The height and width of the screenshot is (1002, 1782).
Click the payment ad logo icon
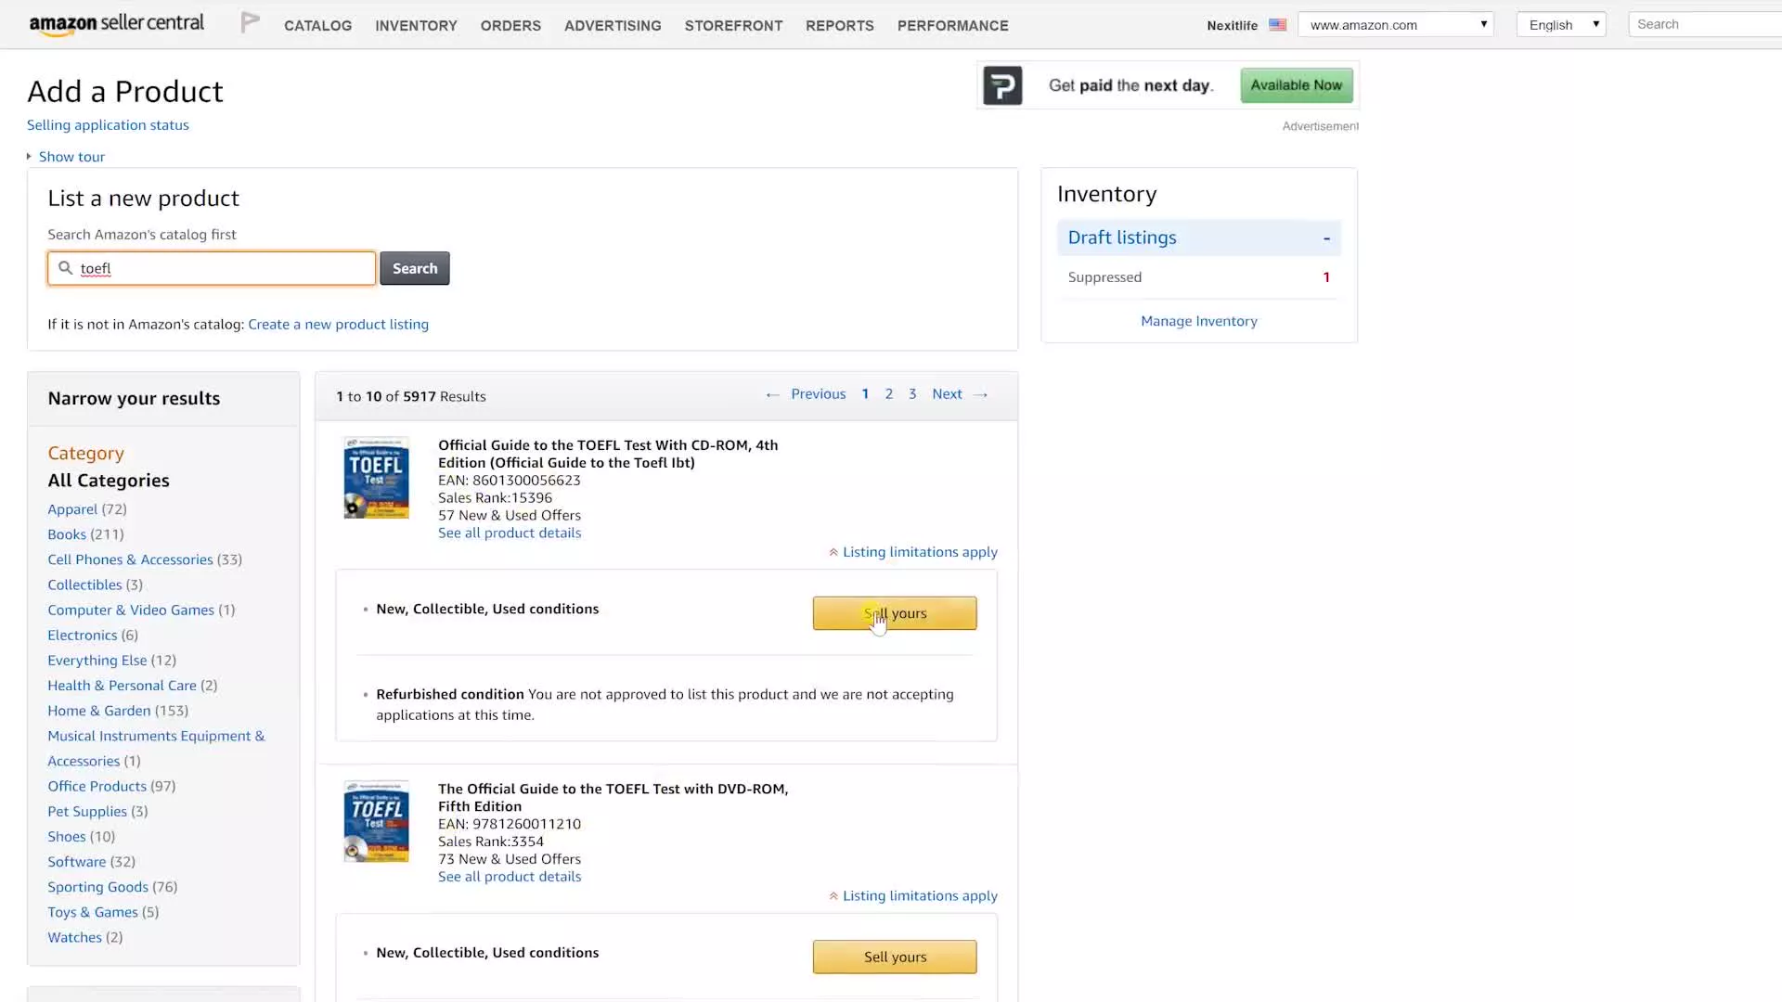pos(1002,85)
